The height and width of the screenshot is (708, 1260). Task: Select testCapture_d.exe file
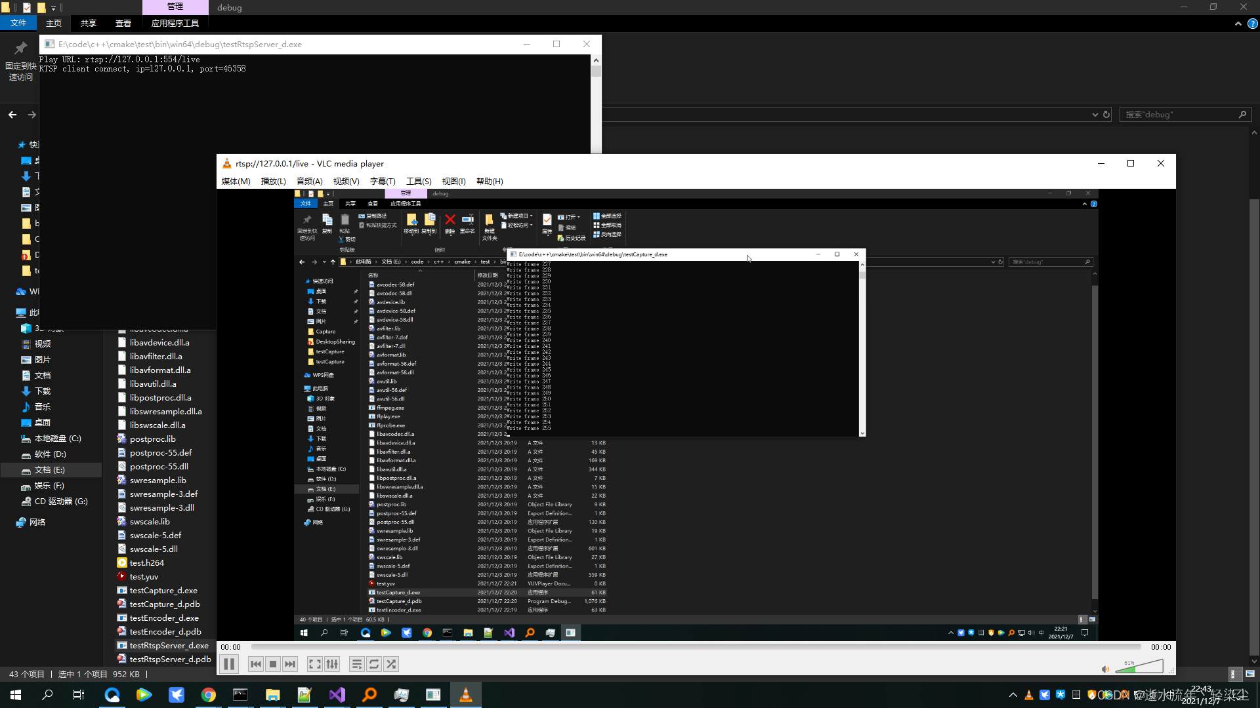point(163,591)
